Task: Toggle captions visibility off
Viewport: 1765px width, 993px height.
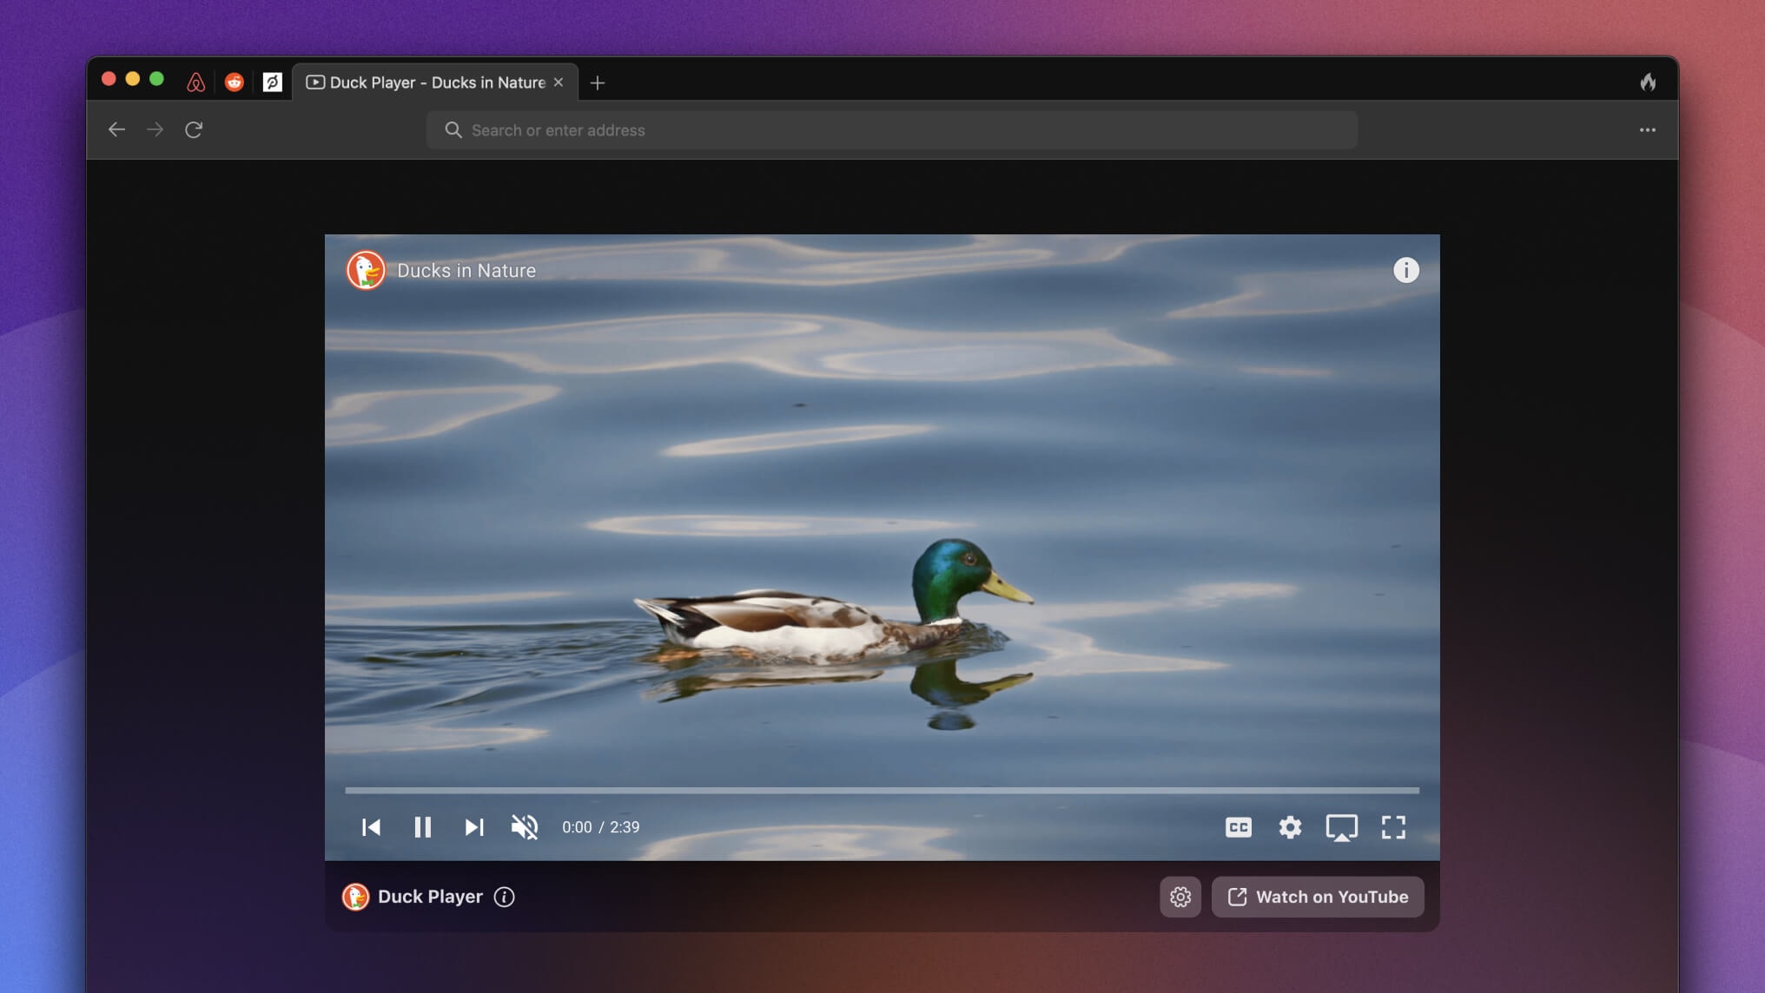Action: coord(1238,825)
